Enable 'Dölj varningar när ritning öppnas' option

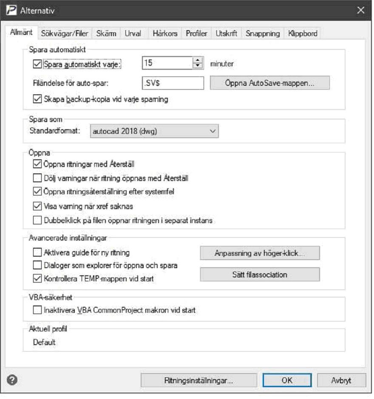tap(37, 178)
